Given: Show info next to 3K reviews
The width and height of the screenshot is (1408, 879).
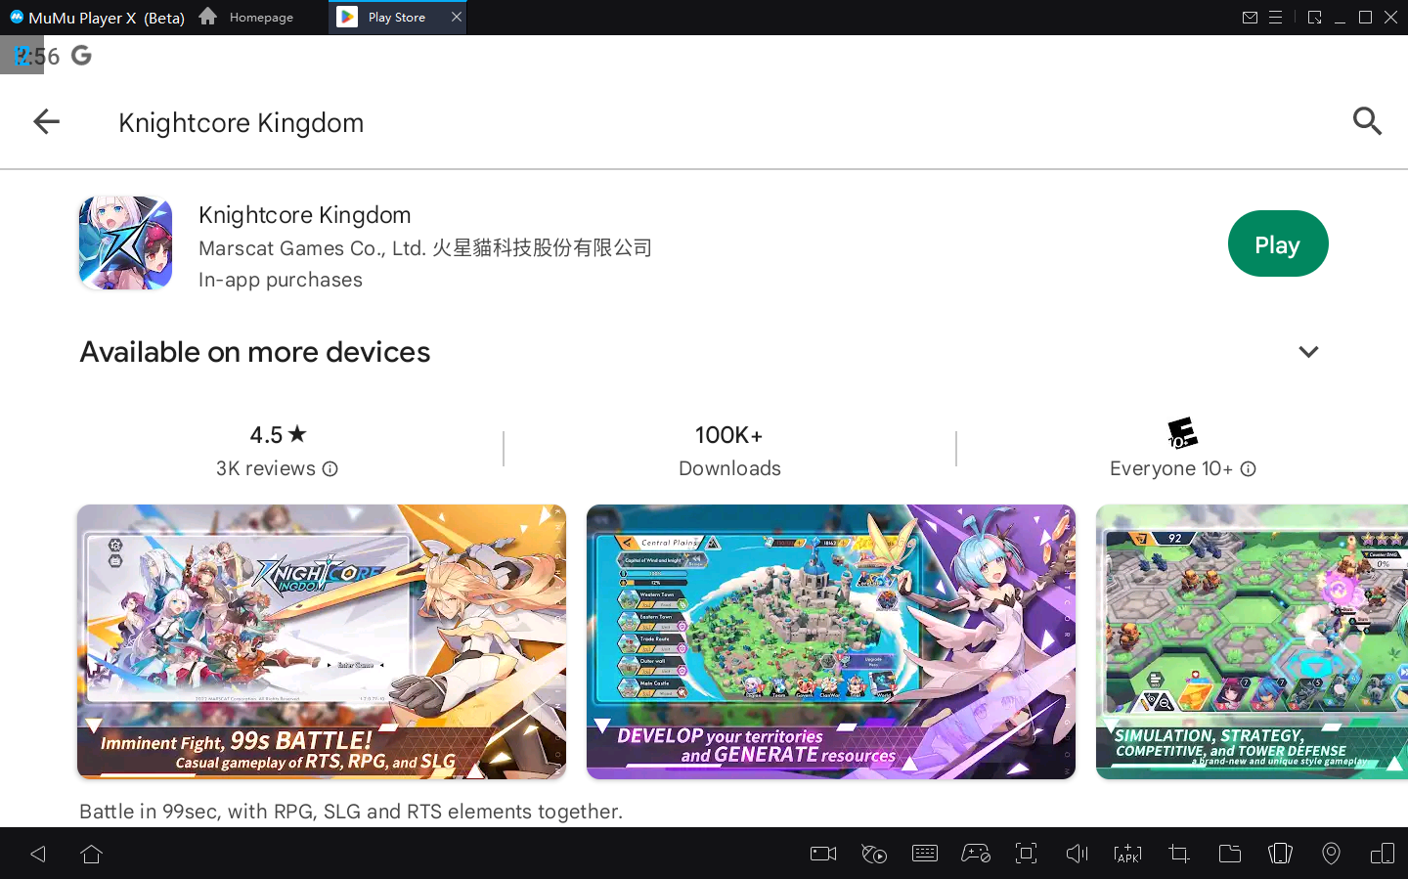Looking at the screenshot, I should pyautogui.click(x=330, y=469).
